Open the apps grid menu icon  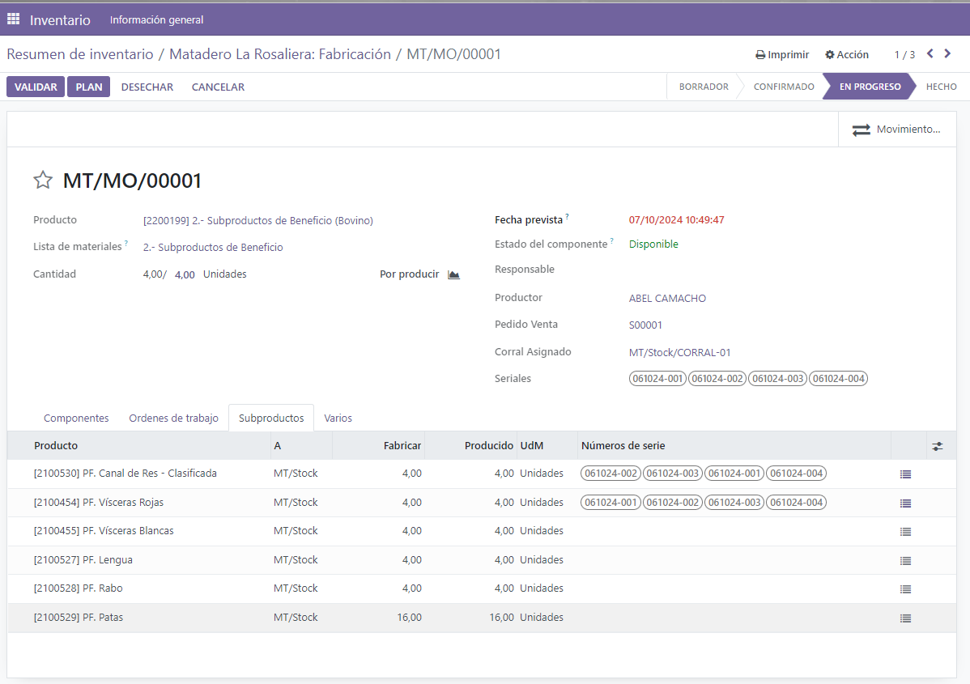13,19
